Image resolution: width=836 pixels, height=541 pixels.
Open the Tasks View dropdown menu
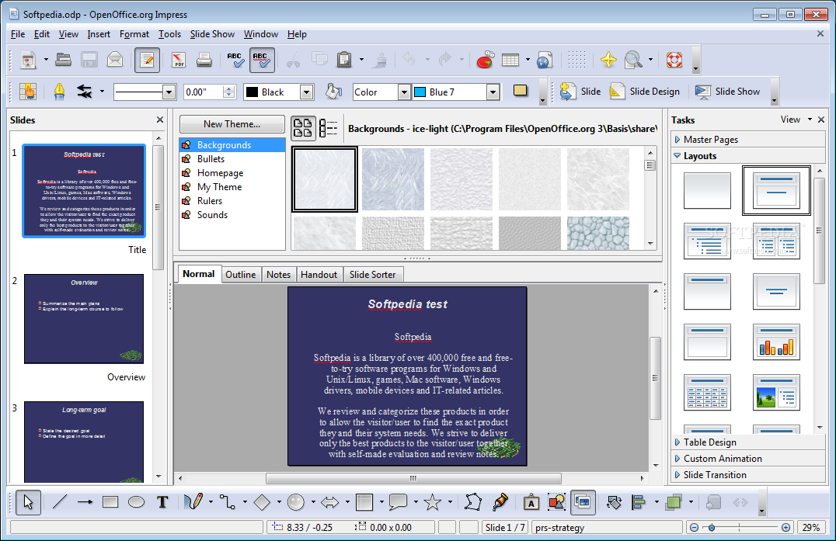tap(796, 120)
